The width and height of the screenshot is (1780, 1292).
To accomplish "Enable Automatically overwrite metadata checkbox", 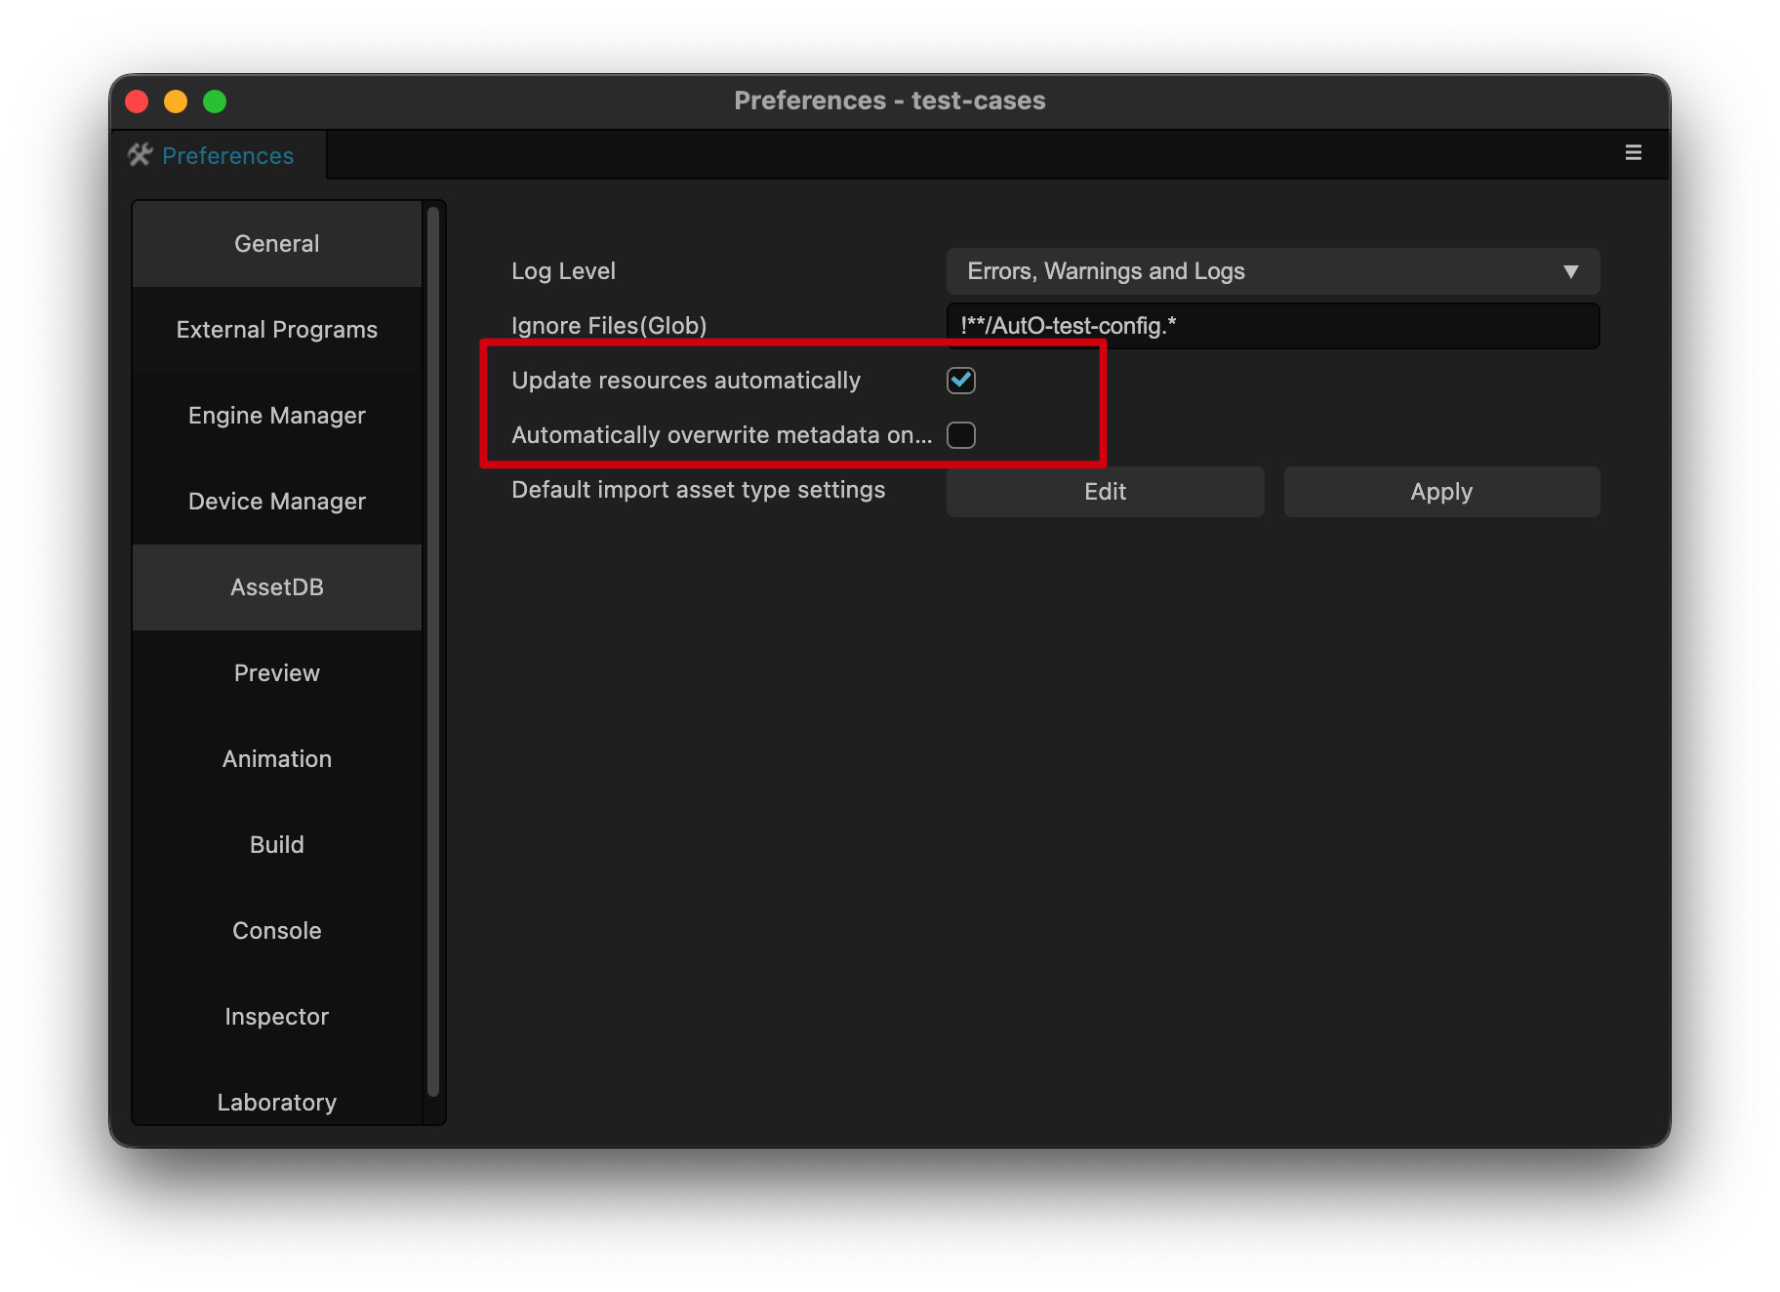I will click(x=961, y=435).
